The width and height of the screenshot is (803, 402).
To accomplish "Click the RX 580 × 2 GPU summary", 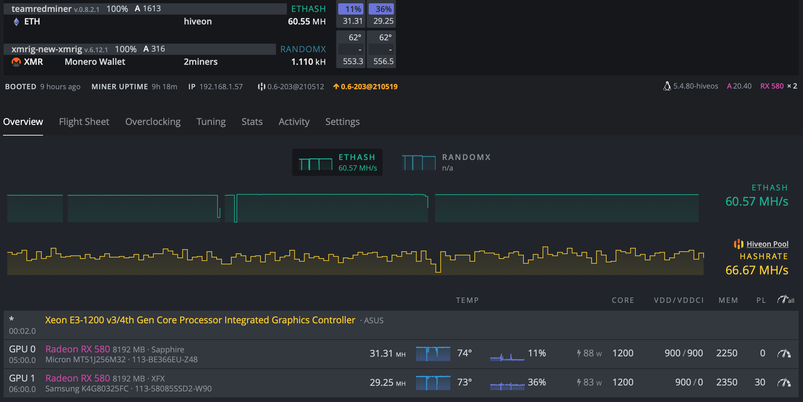I will tap(778, 86).
